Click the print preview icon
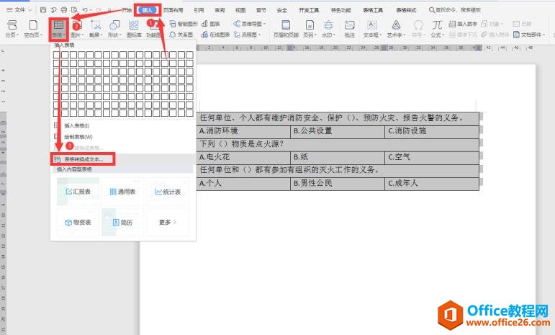Viewport: 555px width, 335px height. coord(74,10)
